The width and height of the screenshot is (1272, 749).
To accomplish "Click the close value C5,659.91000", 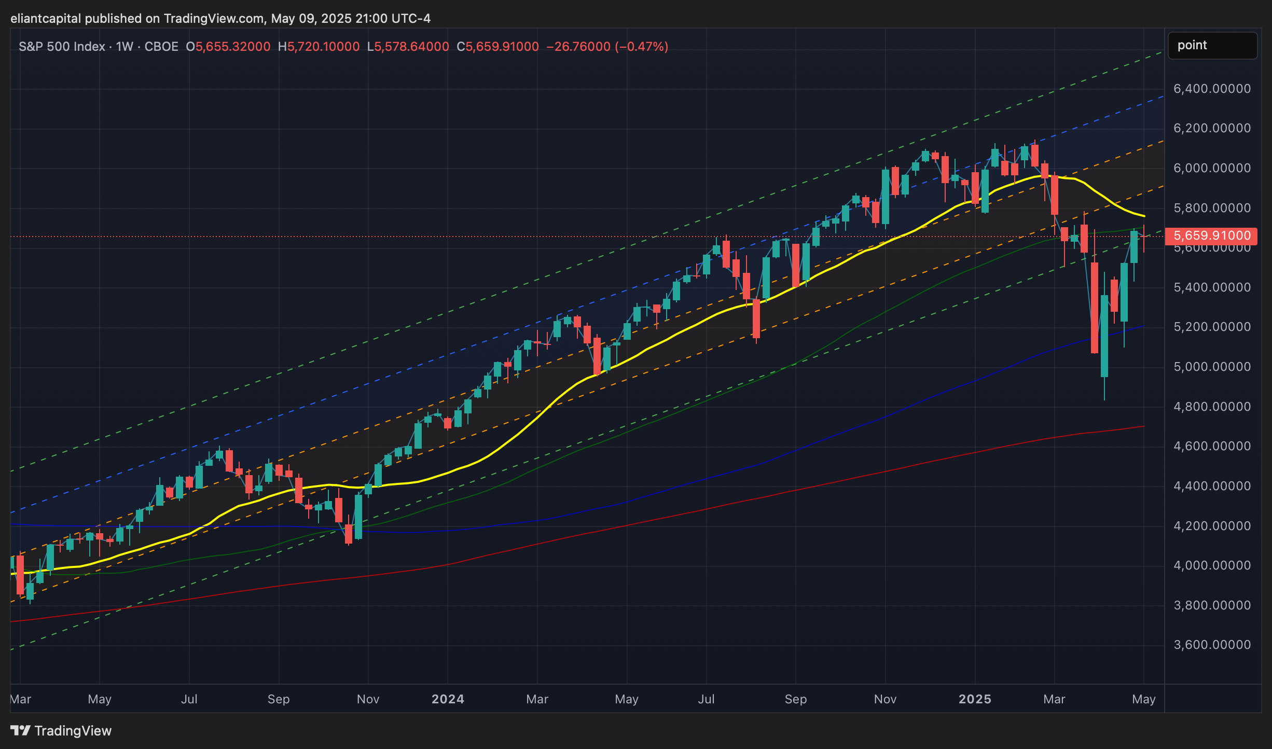I will (x=497, y=47).
